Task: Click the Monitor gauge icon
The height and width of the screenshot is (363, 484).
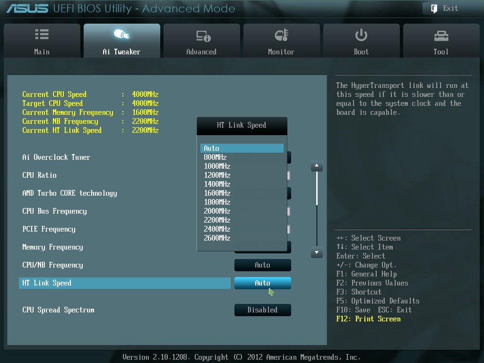Action: (x=281, y=35)
